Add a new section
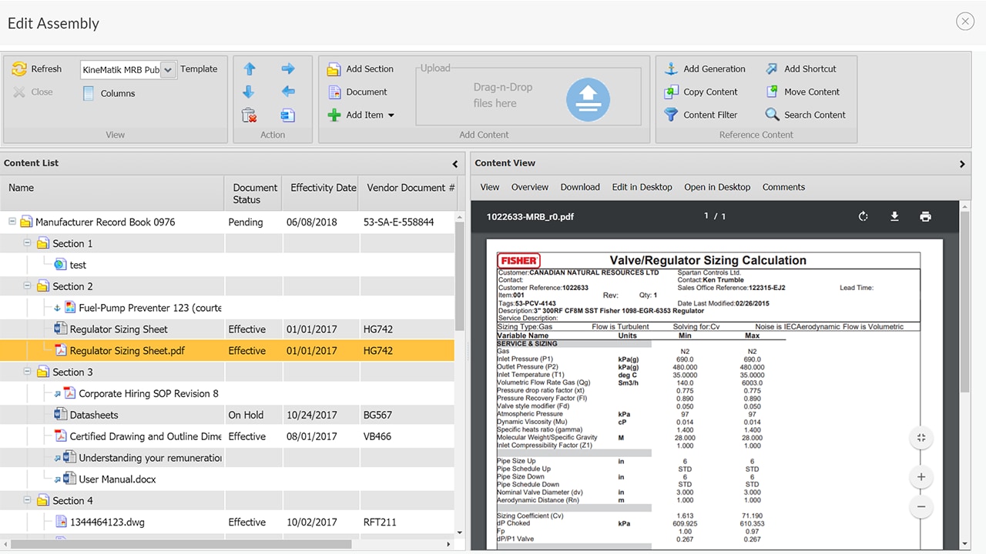 tap(361, 69)
